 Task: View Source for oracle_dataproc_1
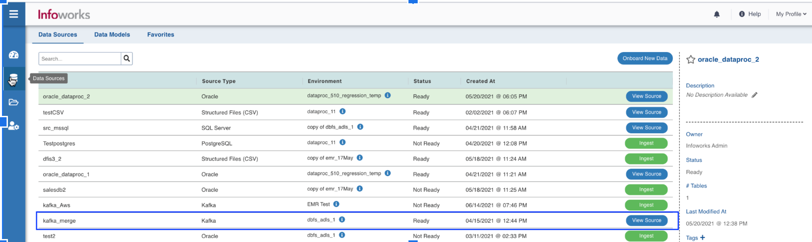click(x=647, y=174)
